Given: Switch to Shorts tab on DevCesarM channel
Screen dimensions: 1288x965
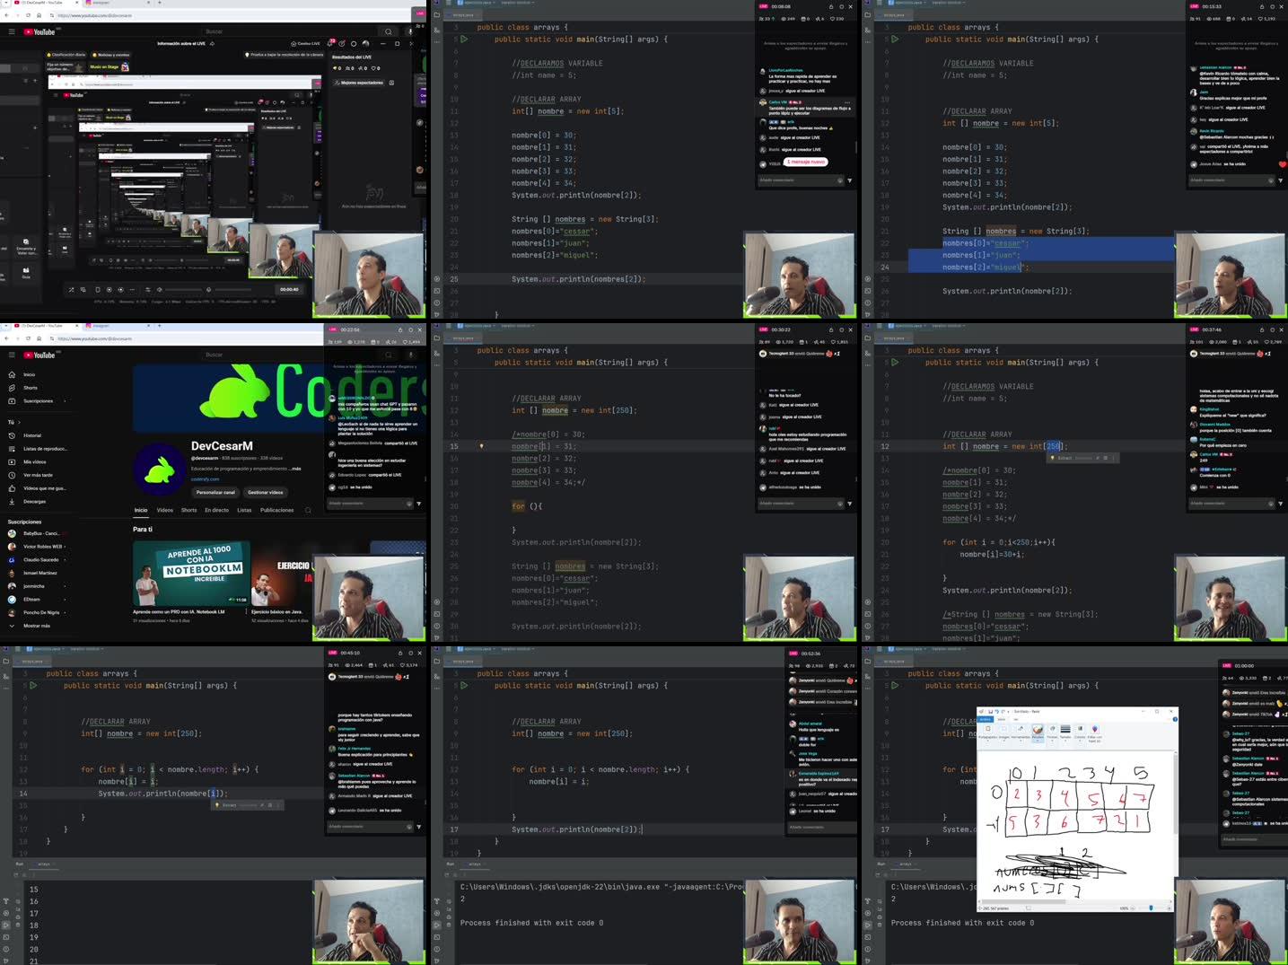Looking at the screenshot, I should click(x=188, y=510).
